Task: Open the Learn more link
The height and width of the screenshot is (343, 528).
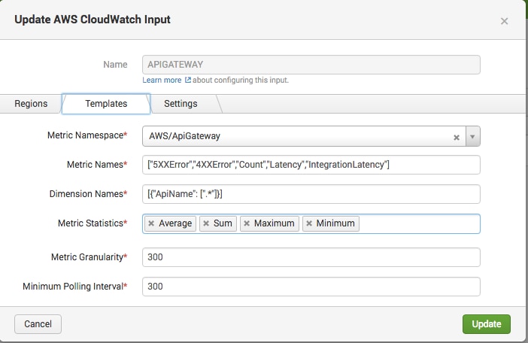Action: (x=162, y=80)
